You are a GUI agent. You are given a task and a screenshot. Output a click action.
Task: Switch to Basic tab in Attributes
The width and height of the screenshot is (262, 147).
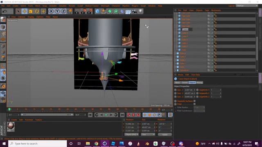(177, 82)
